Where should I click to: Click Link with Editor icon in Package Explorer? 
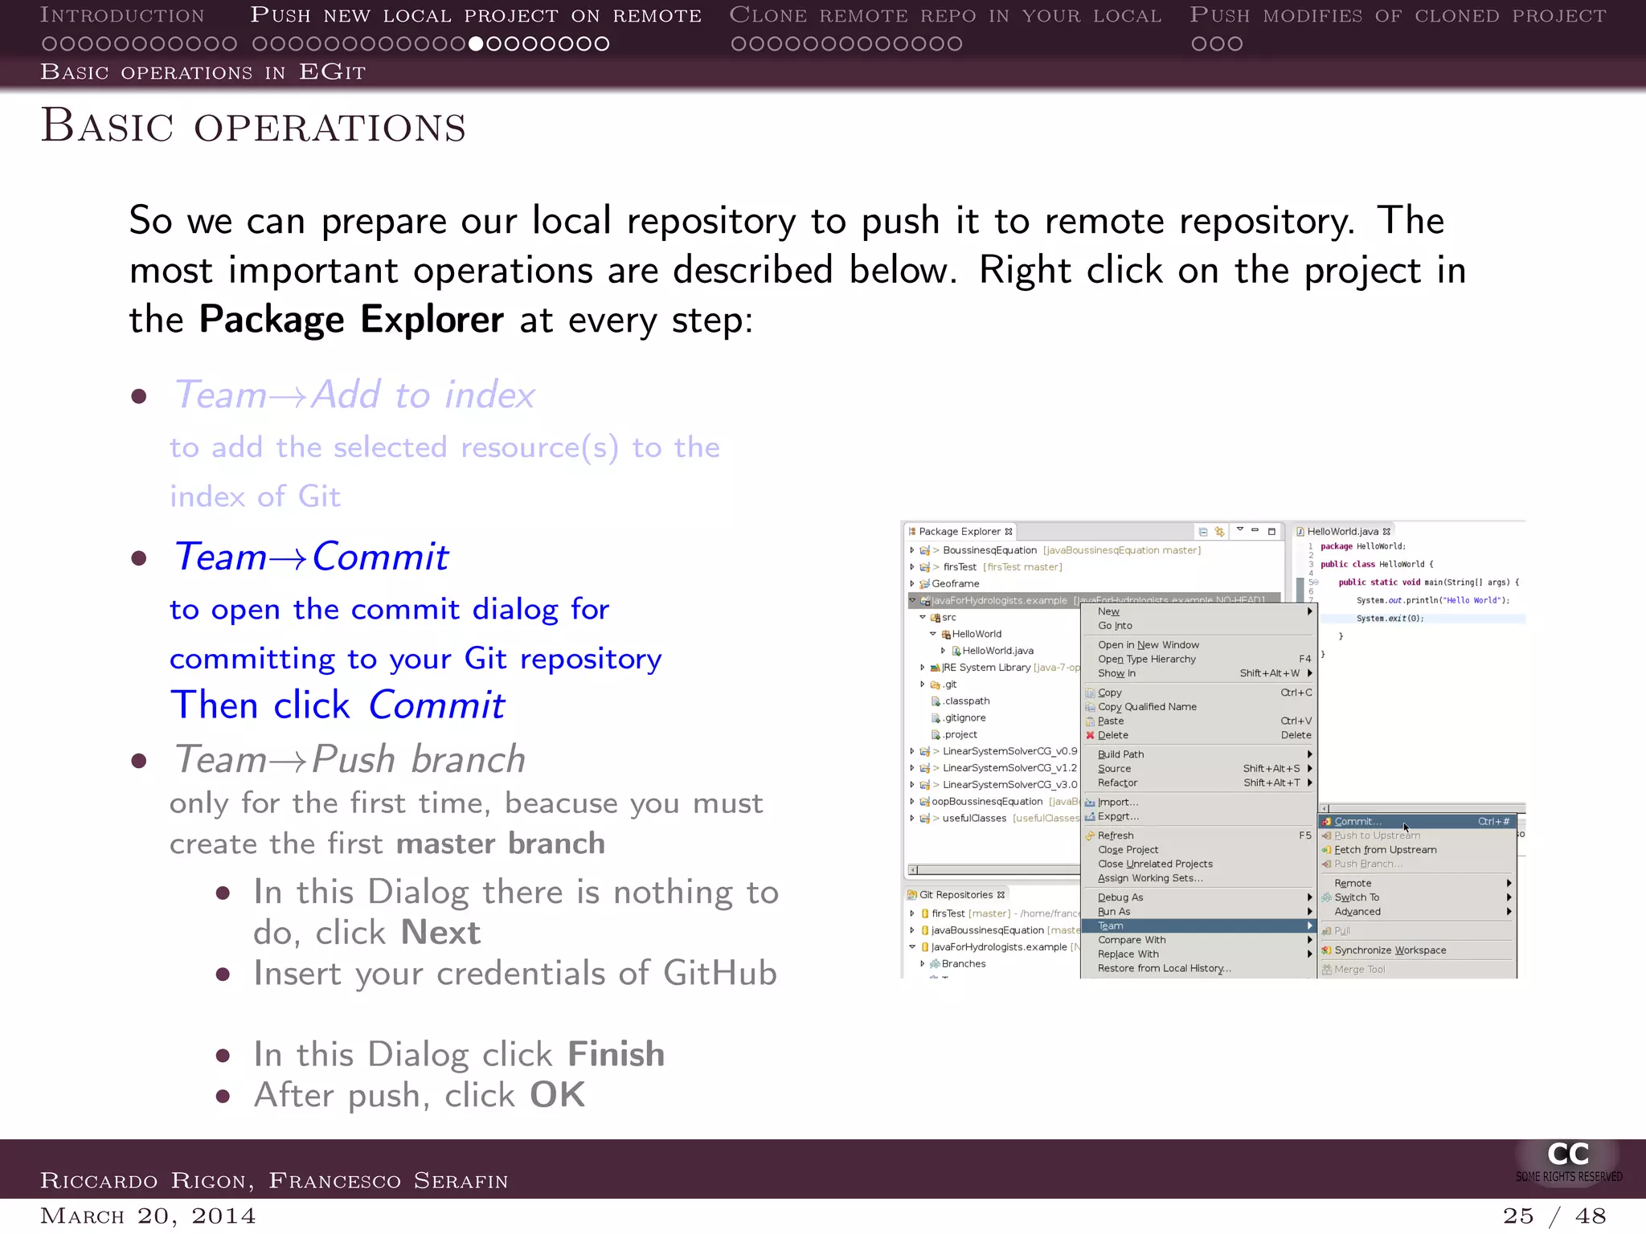tap(1220, 532)
